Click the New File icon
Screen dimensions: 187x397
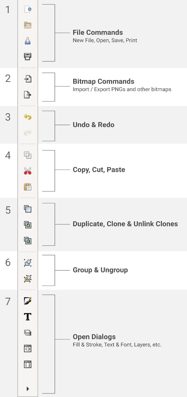28,9
